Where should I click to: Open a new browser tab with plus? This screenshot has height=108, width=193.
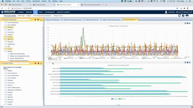[106, 5]
